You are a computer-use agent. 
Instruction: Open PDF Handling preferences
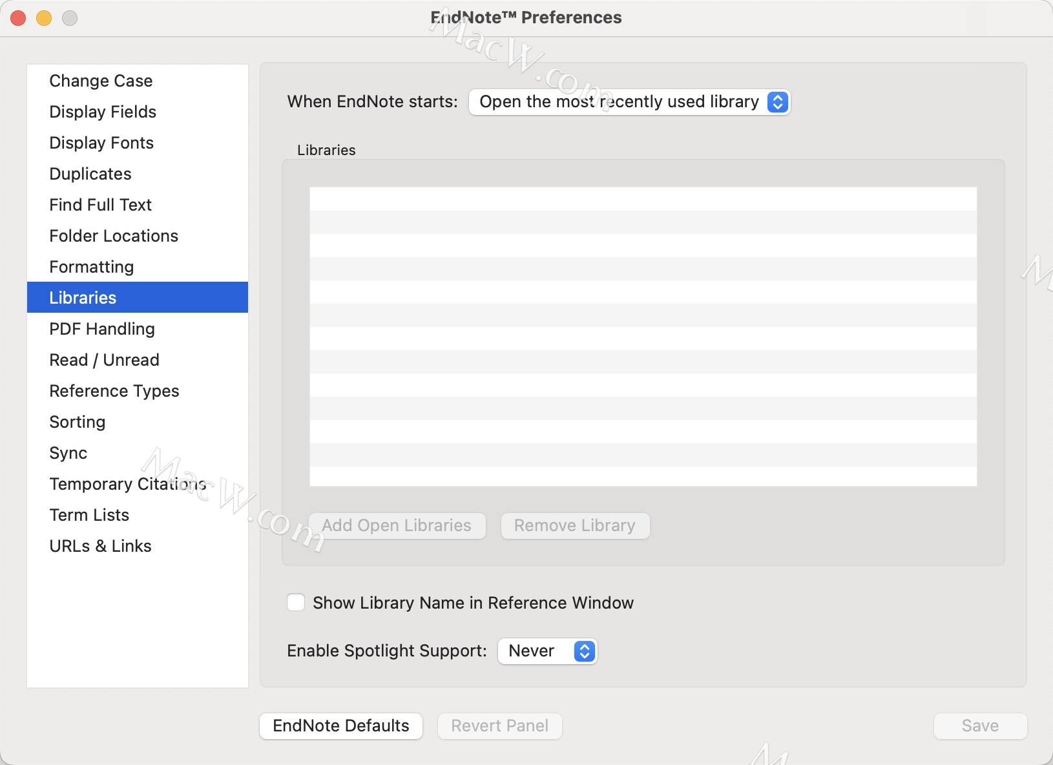[138, 329]
